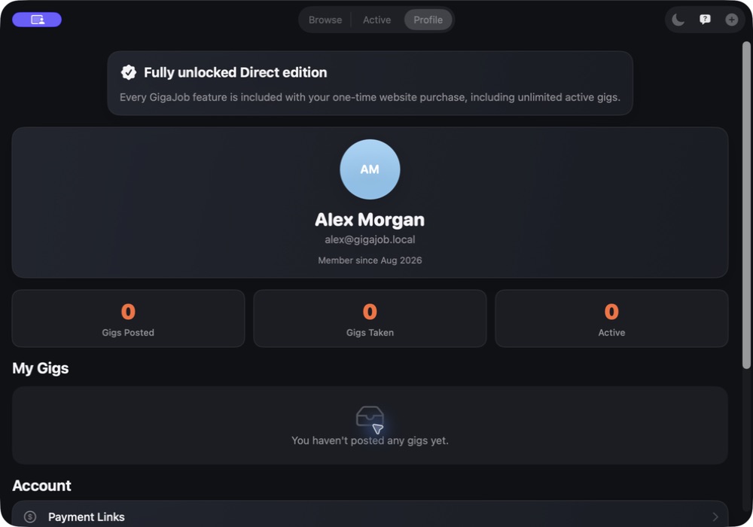Toggle dark mode with moon icon

coord(678,20)
